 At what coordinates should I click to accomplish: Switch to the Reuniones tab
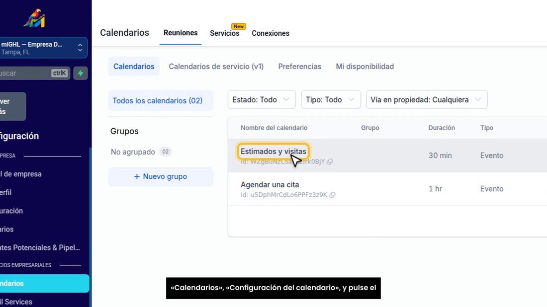(x=181, y=33)
